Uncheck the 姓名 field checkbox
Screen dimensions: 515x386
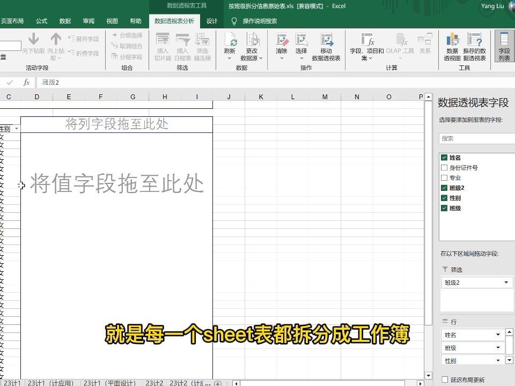click(444, 157)
